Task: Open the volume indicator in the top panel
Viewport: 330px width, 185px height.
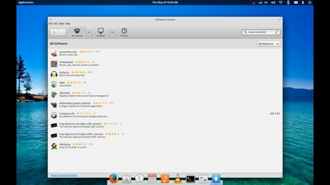Action: [273, 3]
